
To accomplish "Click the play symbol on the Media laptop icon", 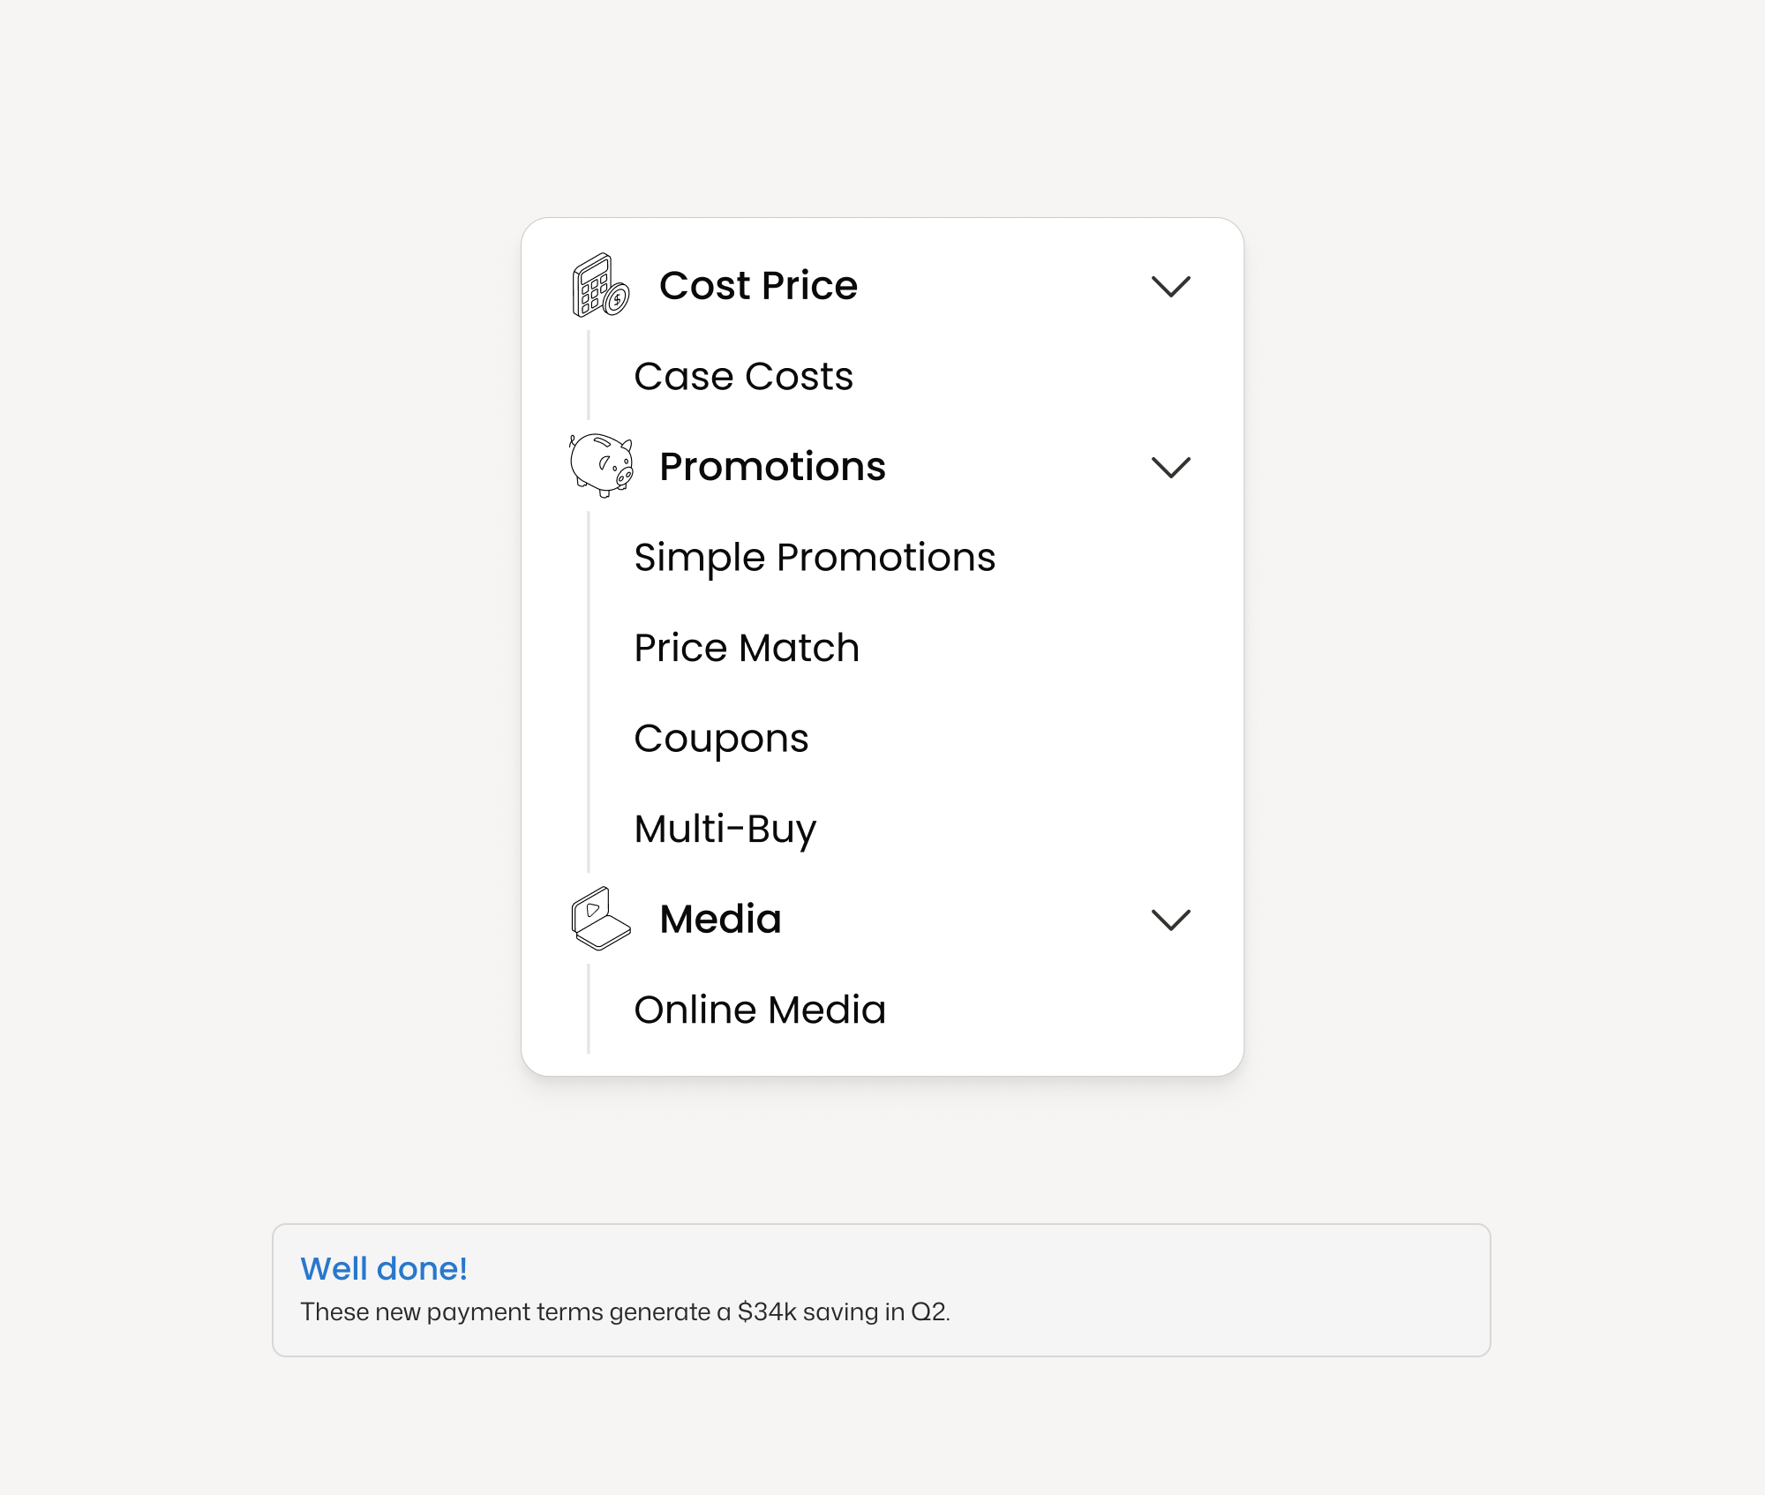I will point(590,909).
